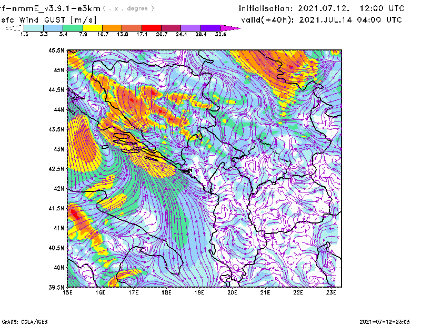Click the "initialisation: 2021.07.12. 12:00 UTC" line
Screen dimensions: 421x325
point(322,8)
